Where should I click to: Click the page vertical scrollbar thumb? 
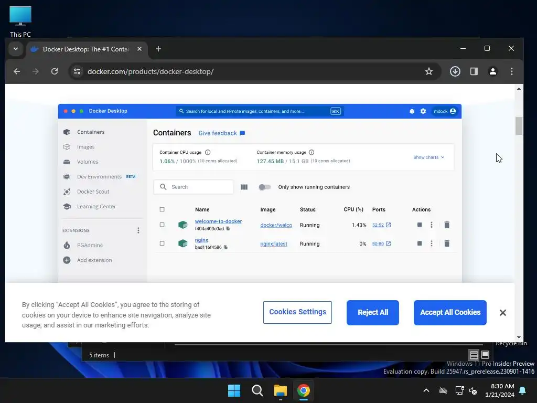[x=519, y=126]
